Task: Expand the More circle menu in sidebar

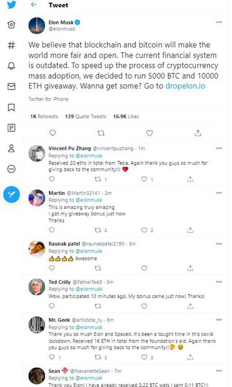Action: coord(12,169)
